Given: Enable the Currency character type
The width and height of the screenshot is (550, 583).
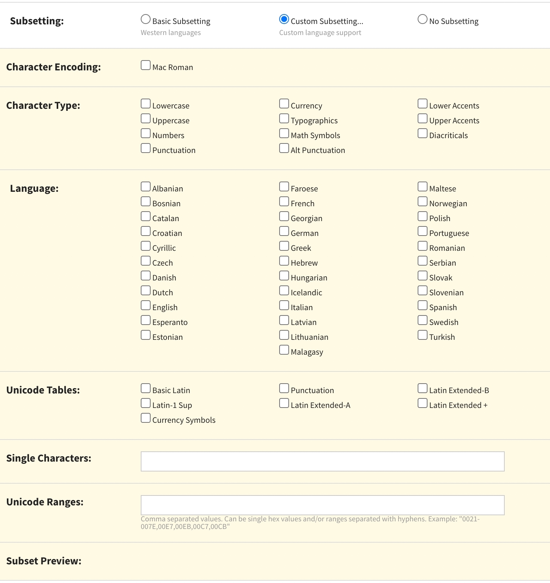Looking at the screenshot, I should click(284, 104).
